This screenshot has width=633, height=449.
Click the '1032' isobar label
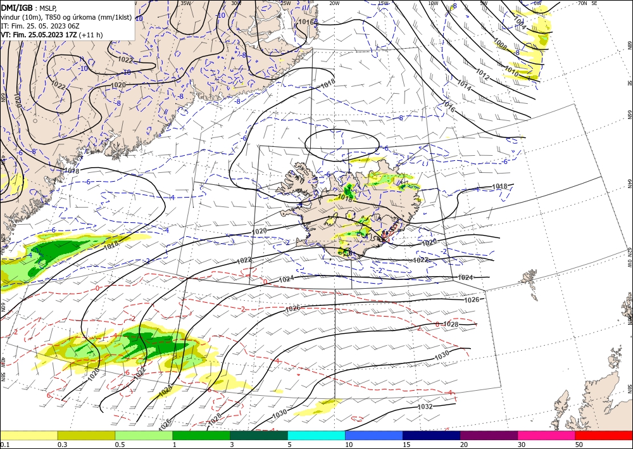[425, 407]
